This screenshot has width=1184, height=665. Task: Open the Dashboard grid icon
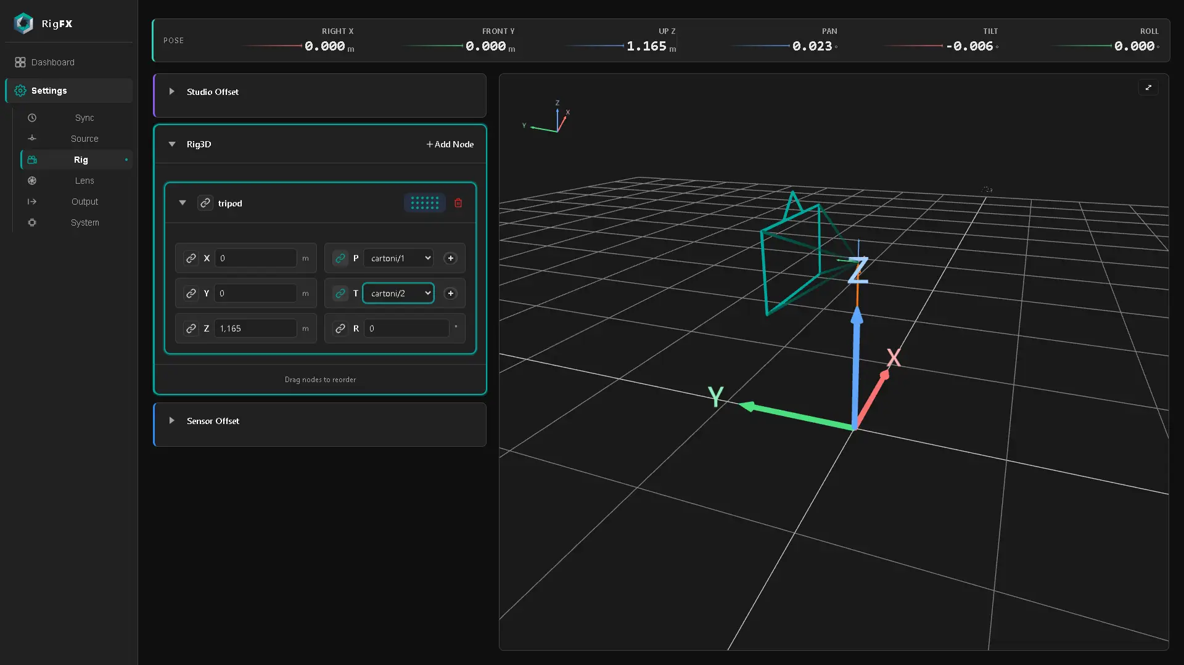pyautogui.click(x=20, y=62)
